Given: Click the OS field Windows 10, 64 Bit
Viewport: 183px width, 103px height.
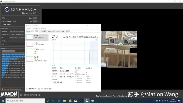Looking at the screenshot, I should coord(17,38).
